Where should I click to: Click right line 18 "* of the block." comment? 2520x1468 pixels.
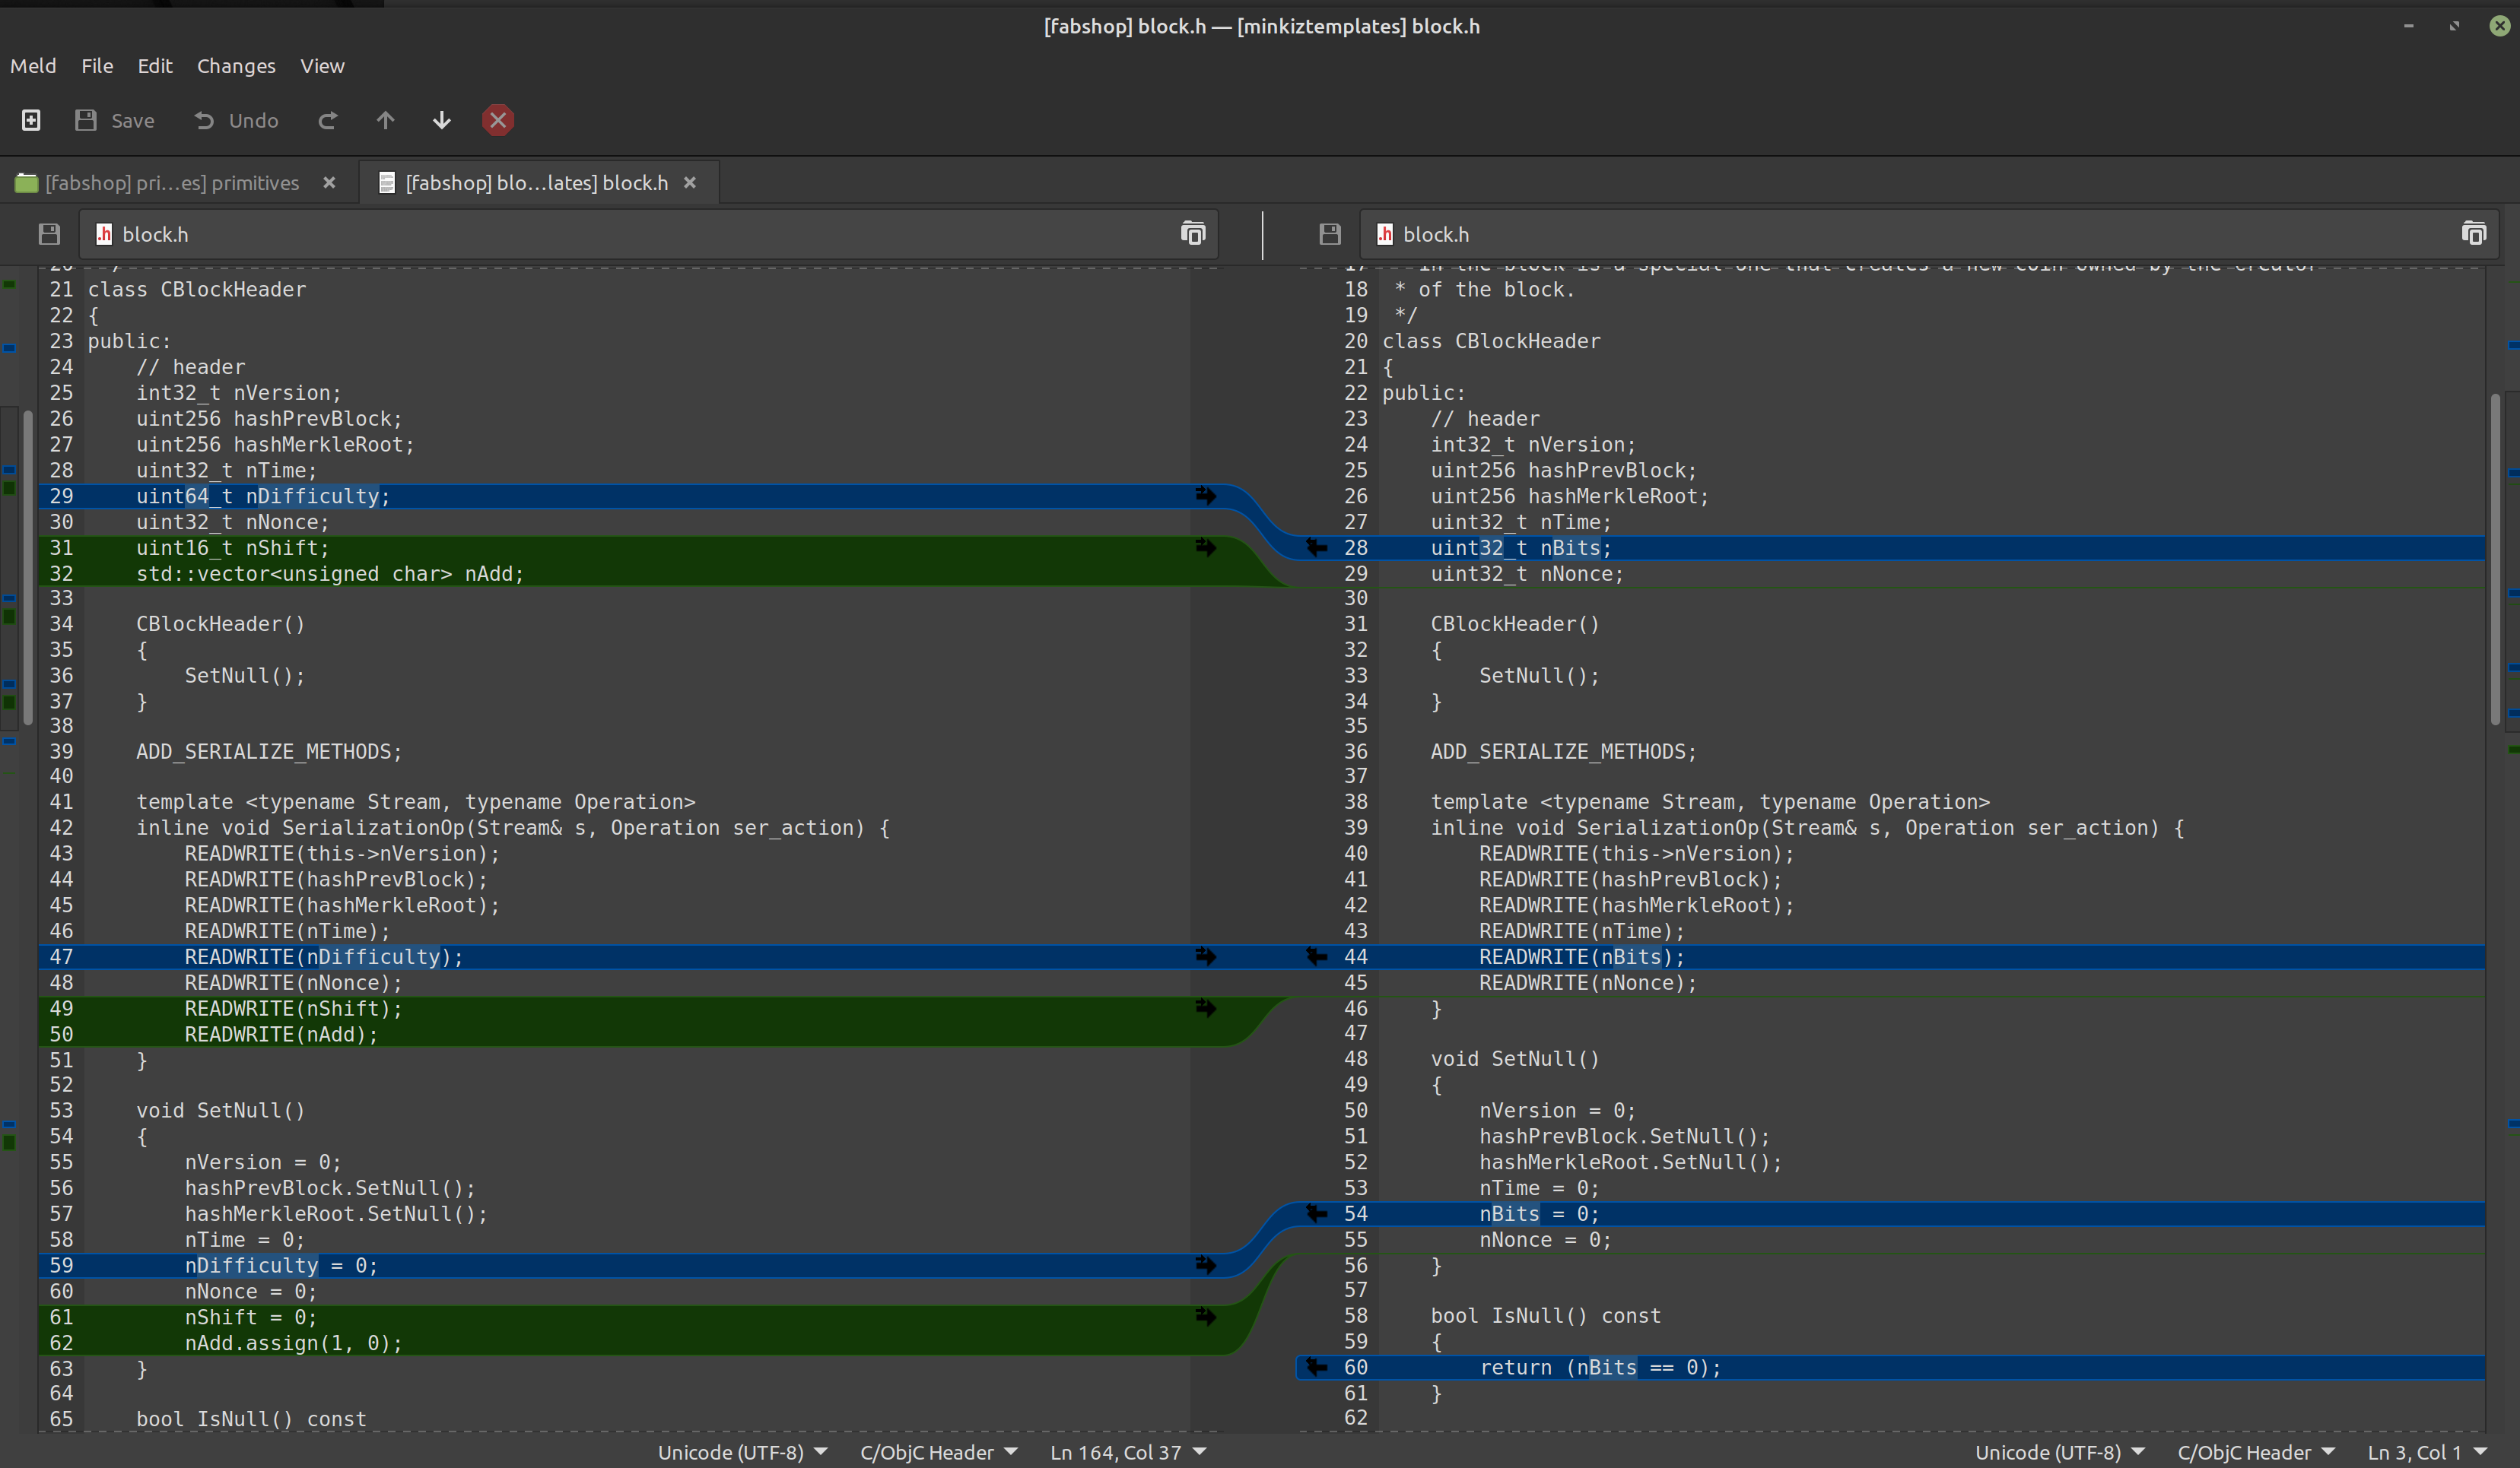tap(1485, 290)
